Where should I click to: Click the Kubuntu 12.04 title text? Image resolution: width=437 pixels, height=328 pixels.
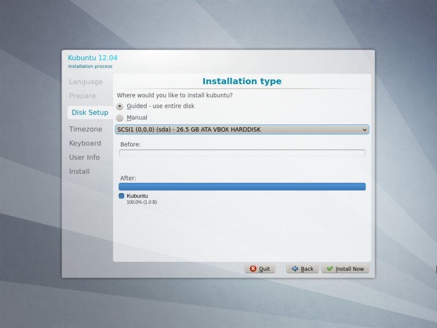(x=92, y=58)
